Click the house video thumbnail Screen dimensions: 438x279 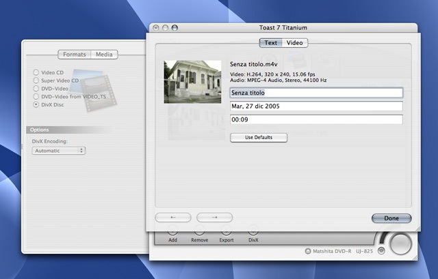[192, 82]
